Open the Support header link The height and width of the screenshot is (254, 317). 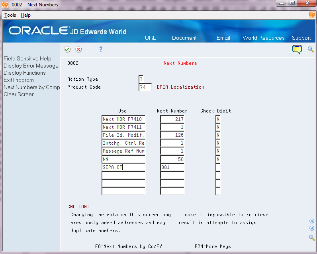pos(301,38)
